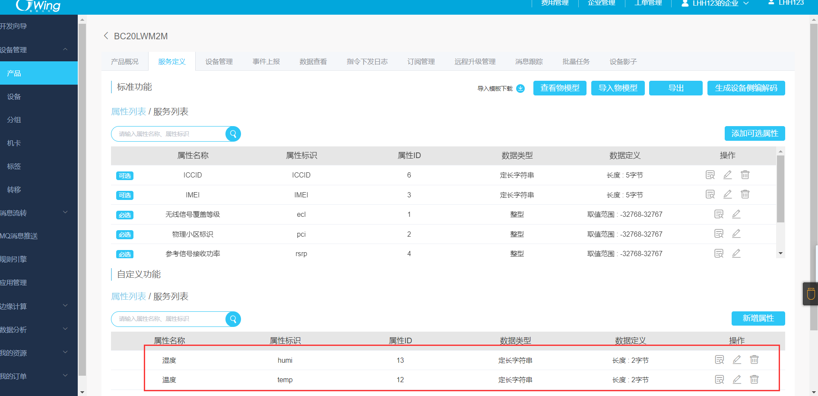Viewport: 818px width, 396px height.
Task: Click the 导入模板下载 link
Action: (495, 89)
